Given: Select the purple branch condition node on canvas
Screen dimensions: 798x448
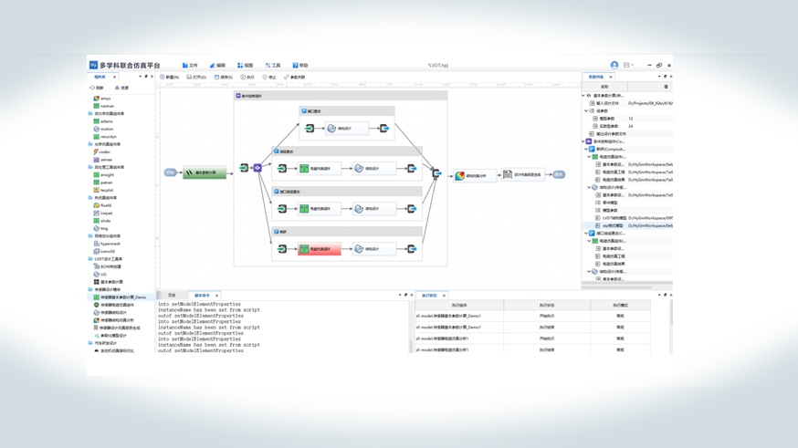Looking at the screenshot, I should [257, 168].
